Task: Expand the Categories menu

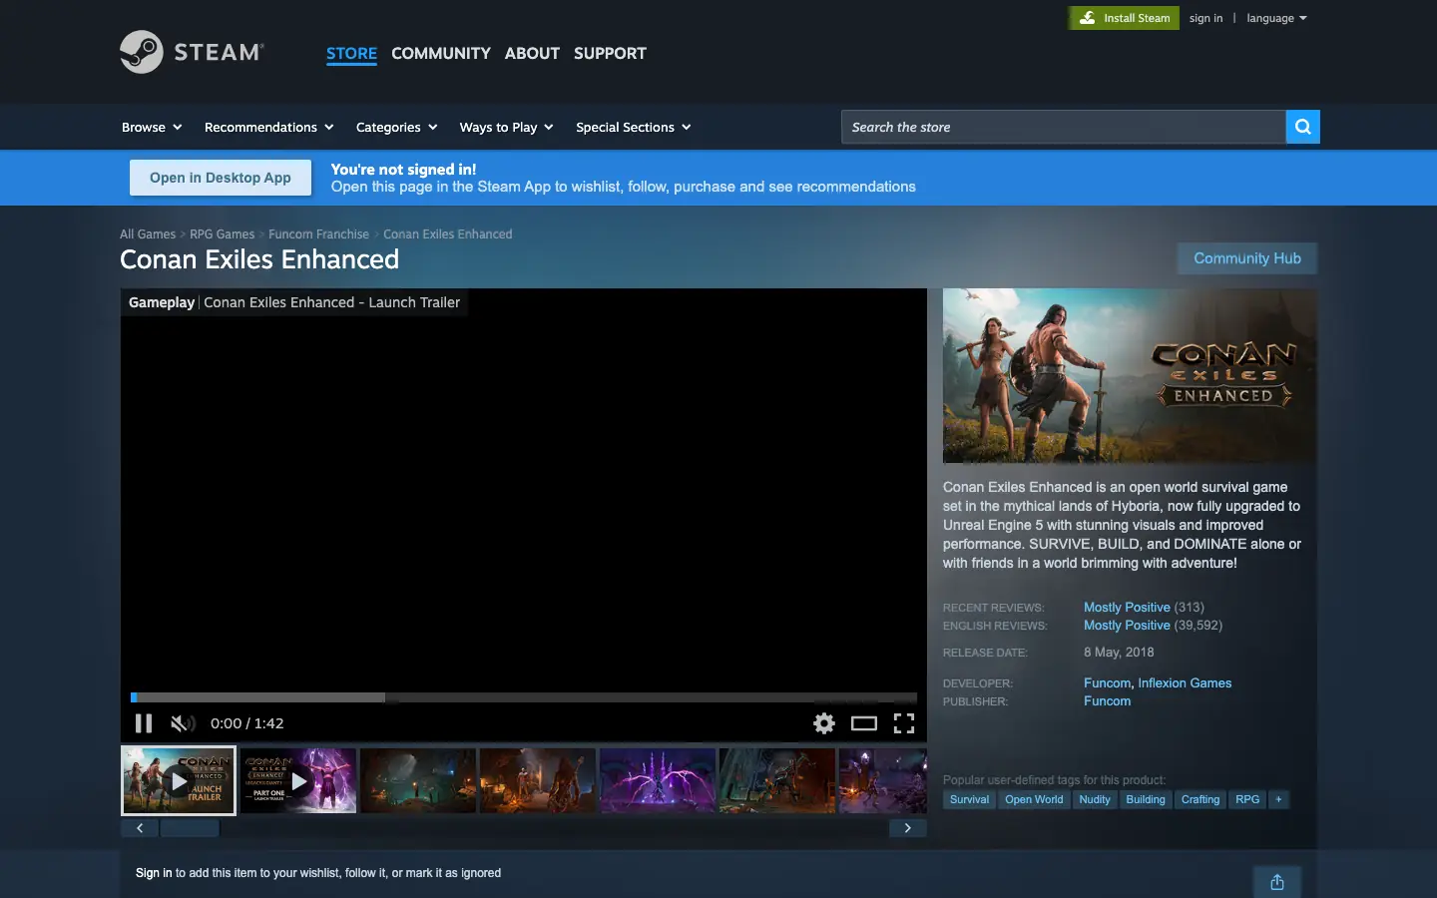Action: (x=396, y=127)
